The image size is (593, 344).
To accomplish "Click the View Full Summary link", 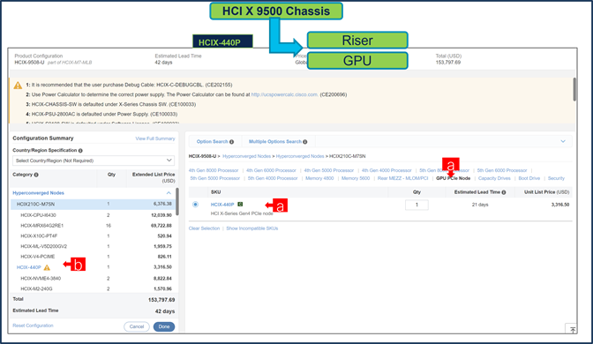I will point(155,138).
